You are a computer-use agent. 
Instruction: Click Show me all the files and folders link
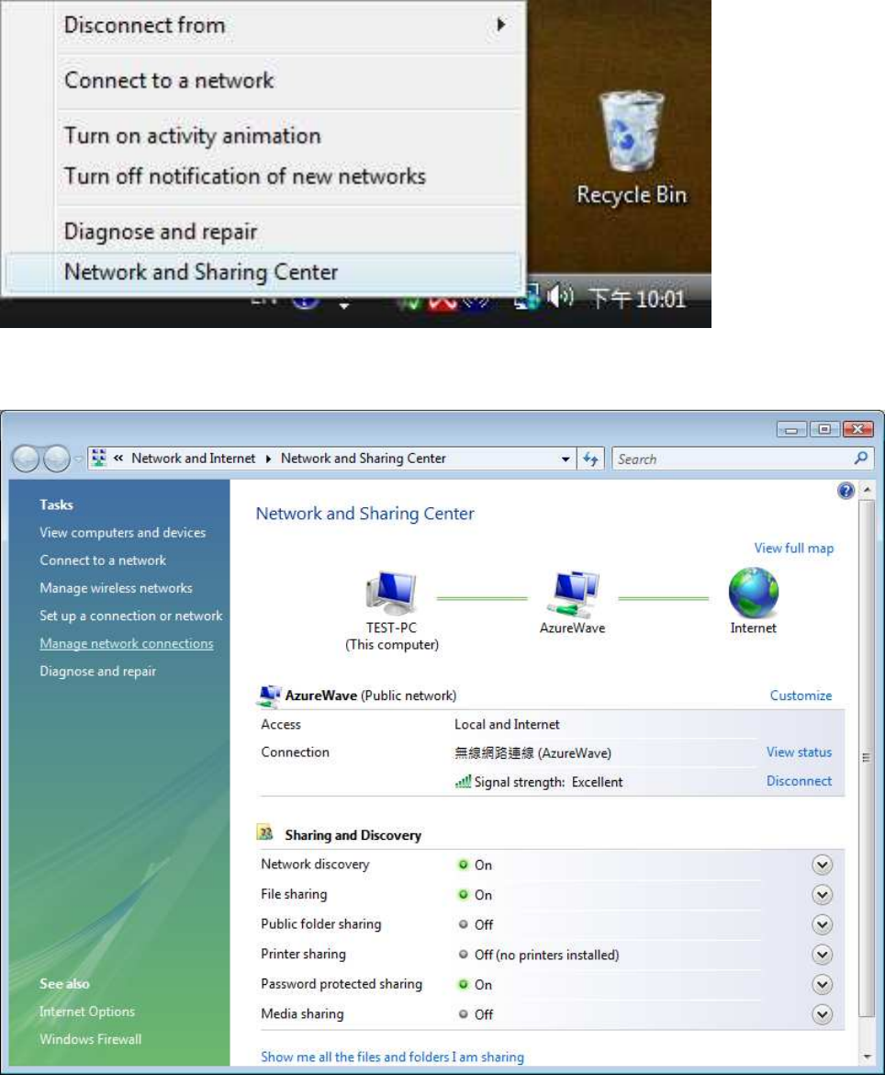click(393, 1057)
